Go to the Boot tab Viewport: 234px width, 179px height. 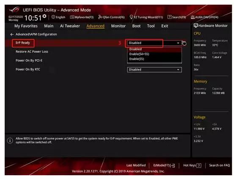136,26
